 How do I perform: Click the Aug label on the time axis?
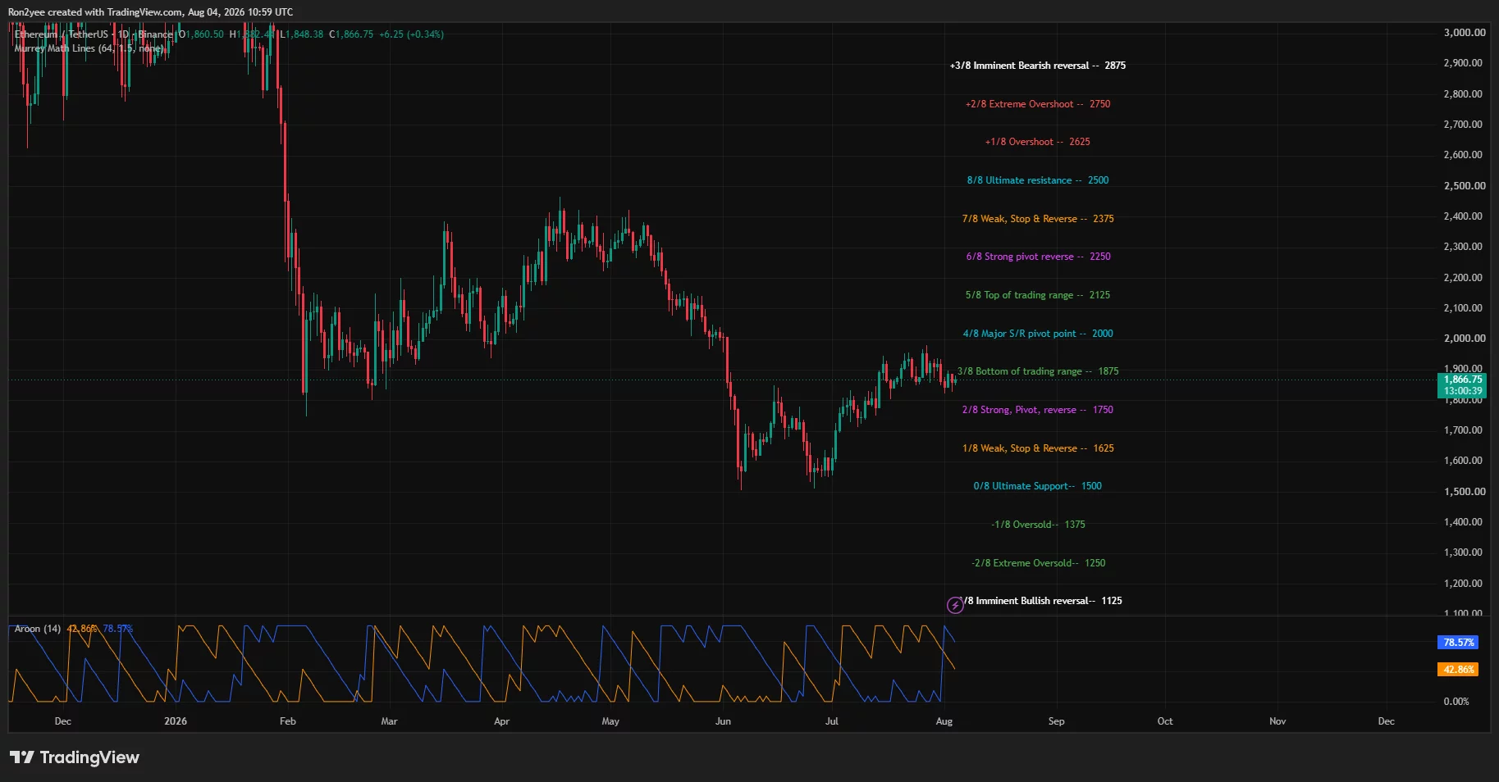tap(944, 721)
